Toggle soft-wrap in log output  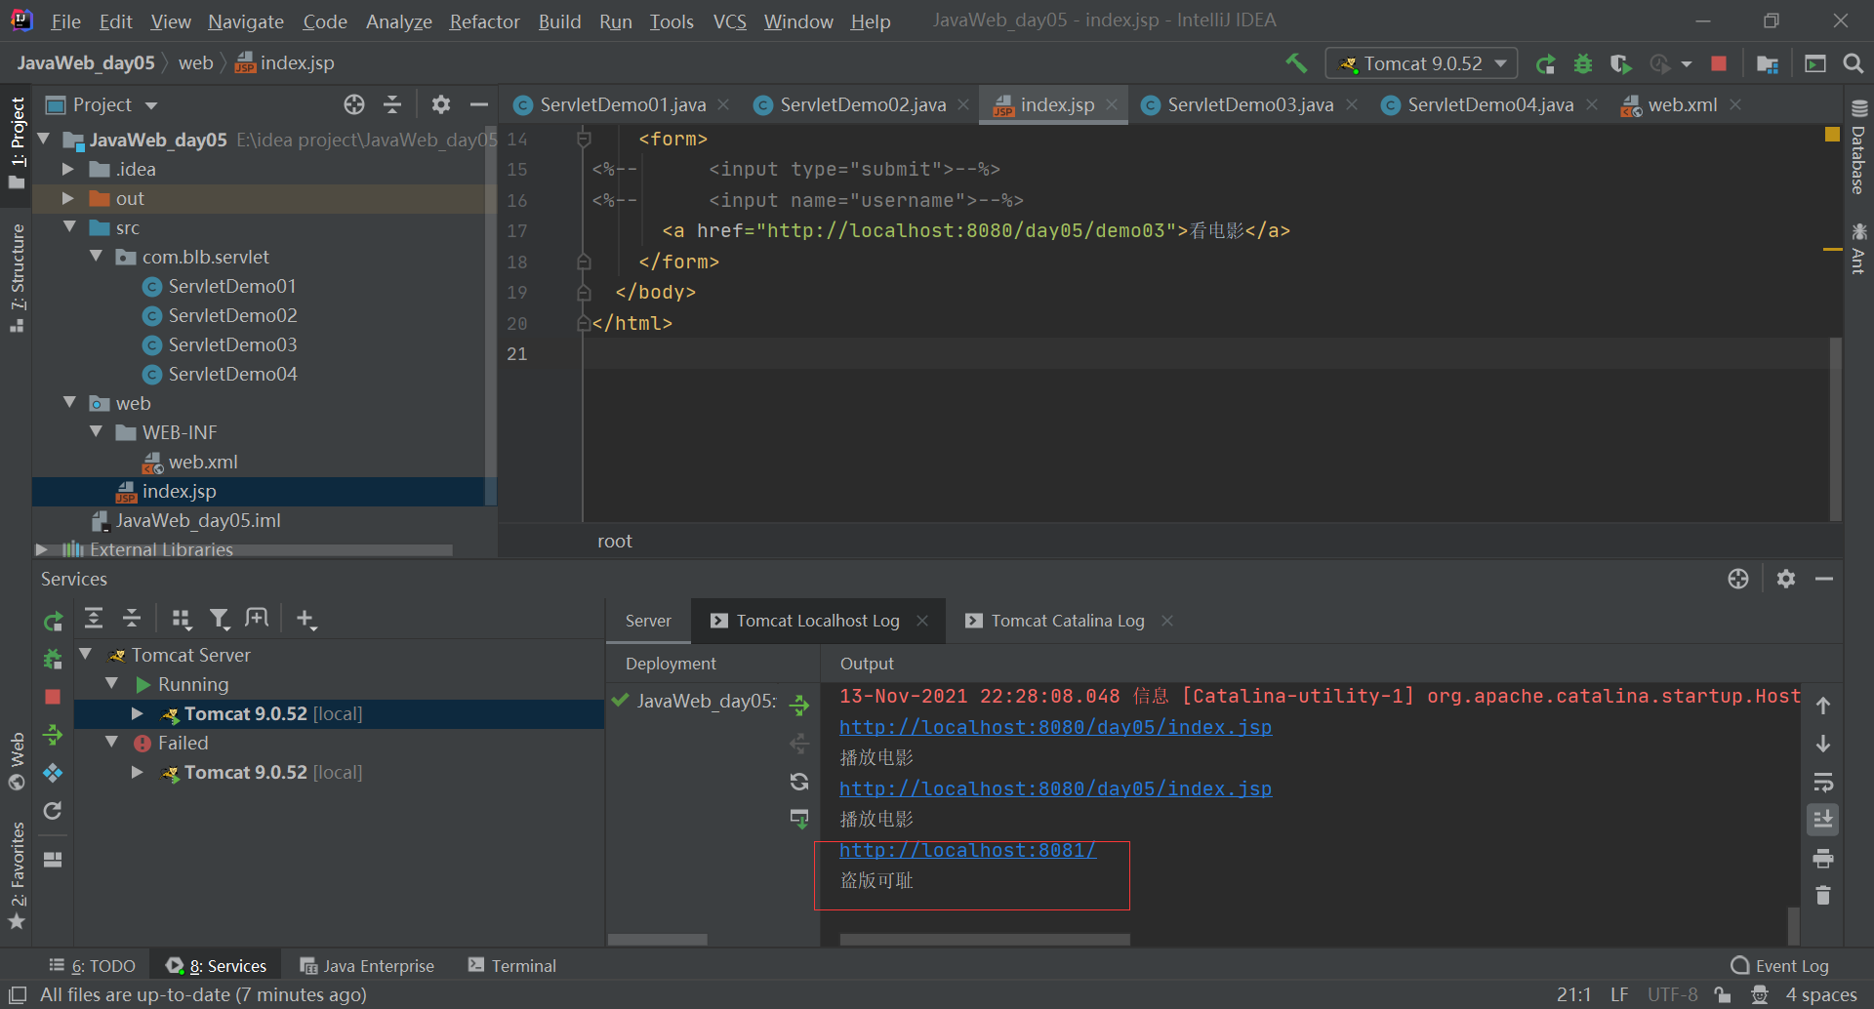[1823, 782]
